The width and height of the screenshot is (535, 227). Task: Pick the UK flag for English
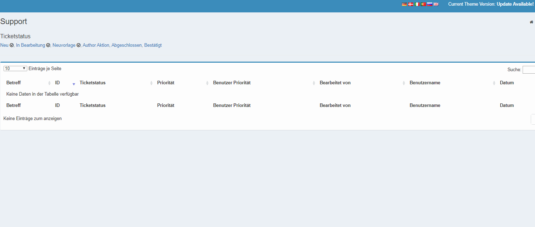point(436,4)
